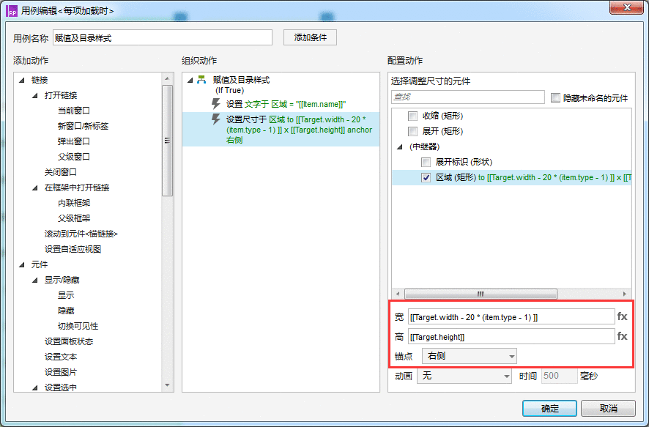Click left arrow of widget list scrollbar
Image resolution: width=649 pixels, height=427 pixels.
(x=398, y=294)
